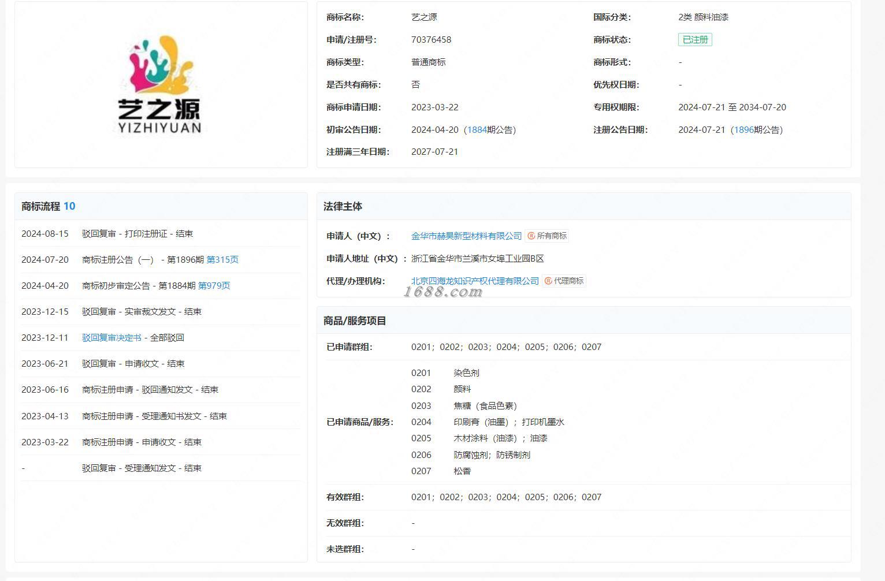Image resolution: width=885 pixels, height=581 pixels.
Task: Select flow row 驳回复审 - 申请收文 - 结束
Action: [x=133, y=364]
